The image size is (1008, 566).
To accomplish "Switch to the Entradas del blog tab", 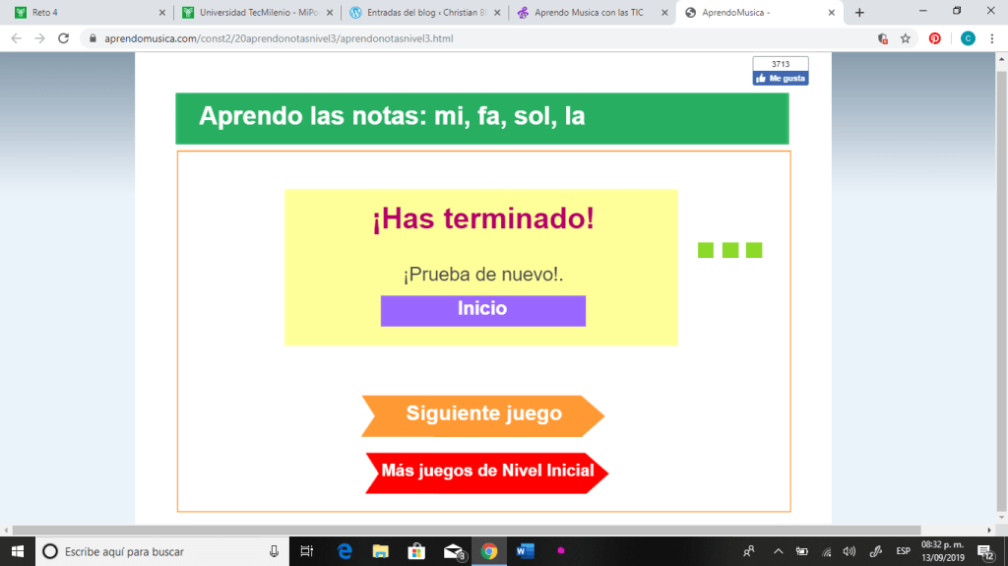I will point(421,13).
